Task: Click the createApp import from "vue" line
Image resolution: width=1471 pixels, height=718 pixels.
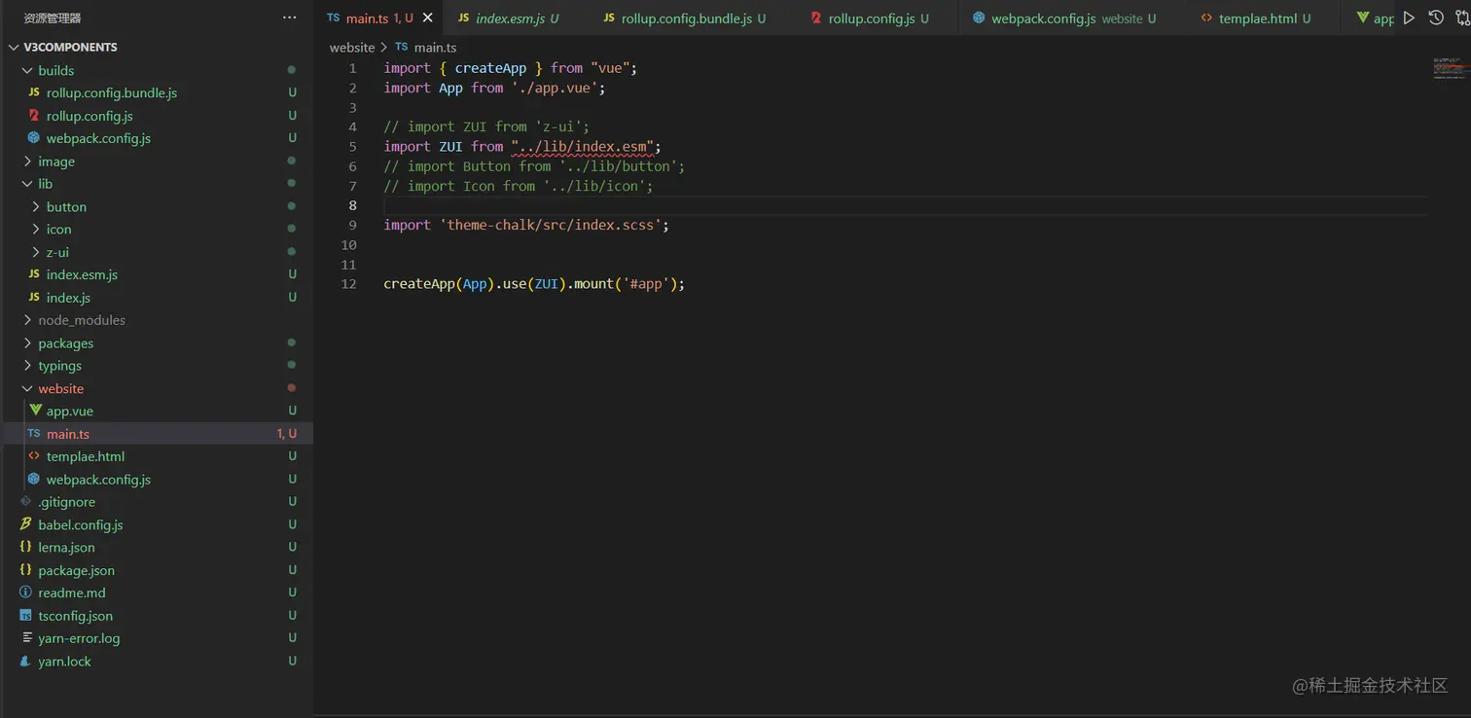Action: tap(510, 68)
